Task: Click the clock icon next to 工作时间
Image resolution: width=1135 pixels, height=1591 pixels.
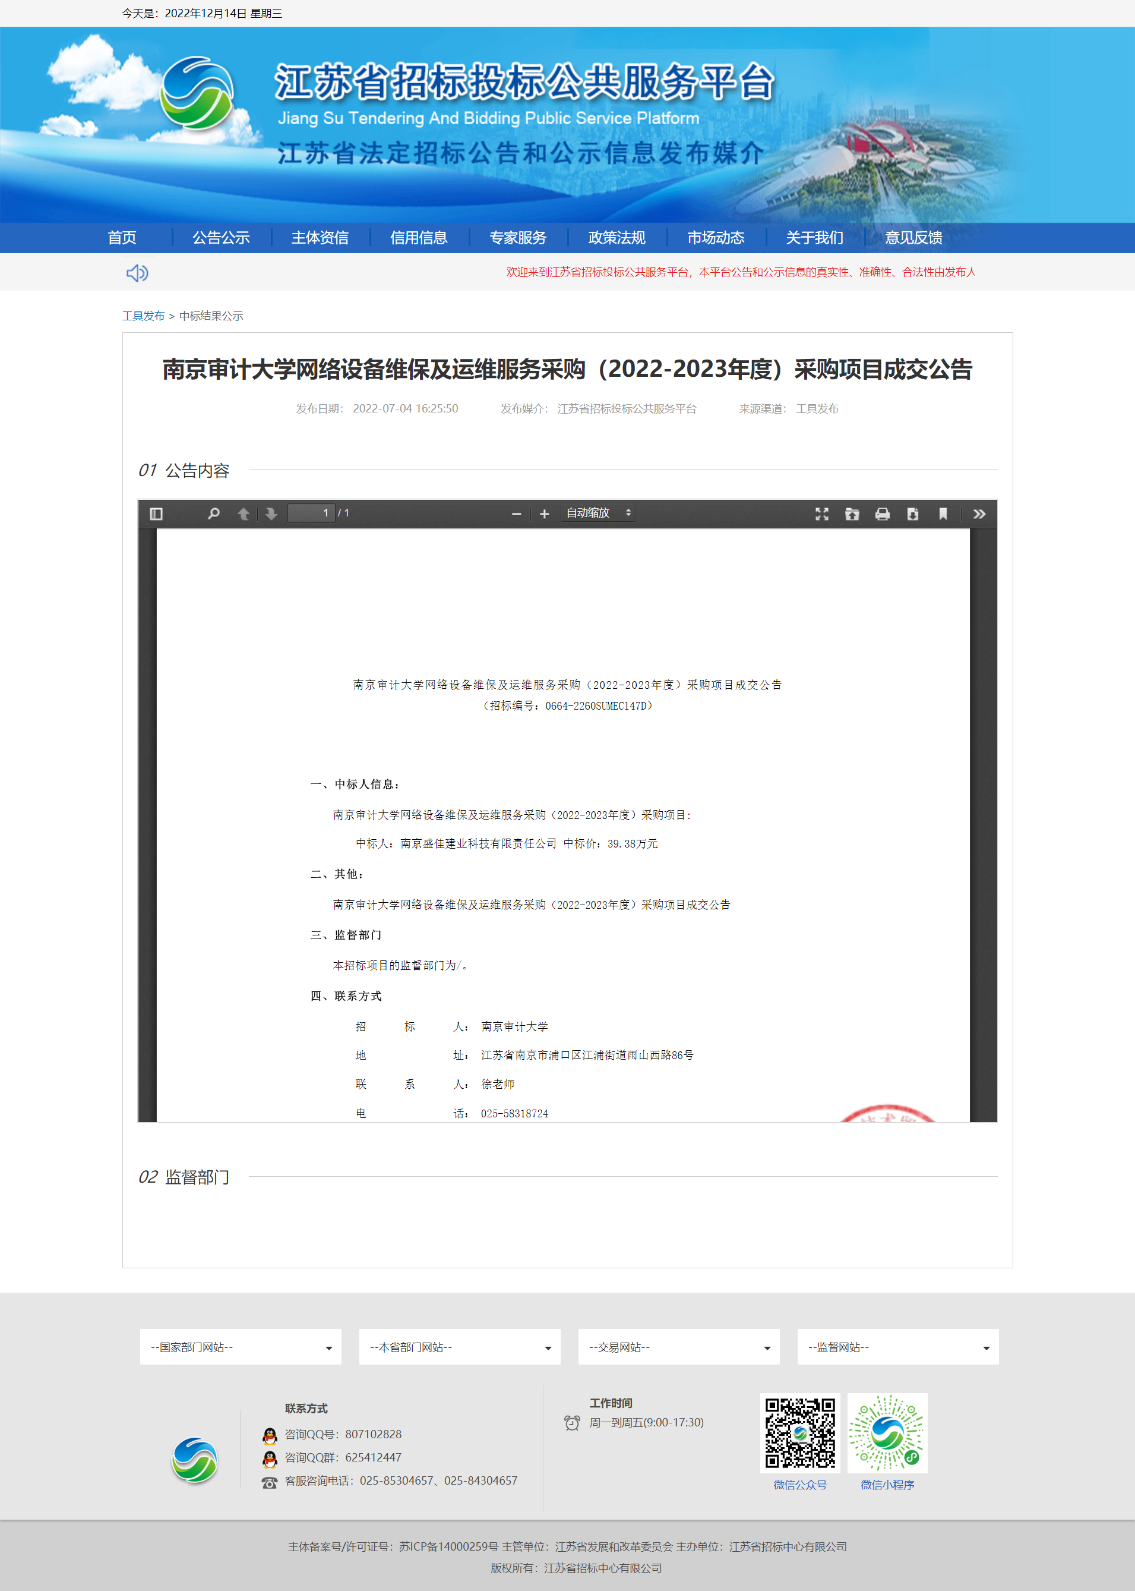Action: click(x=573, y=1422)
